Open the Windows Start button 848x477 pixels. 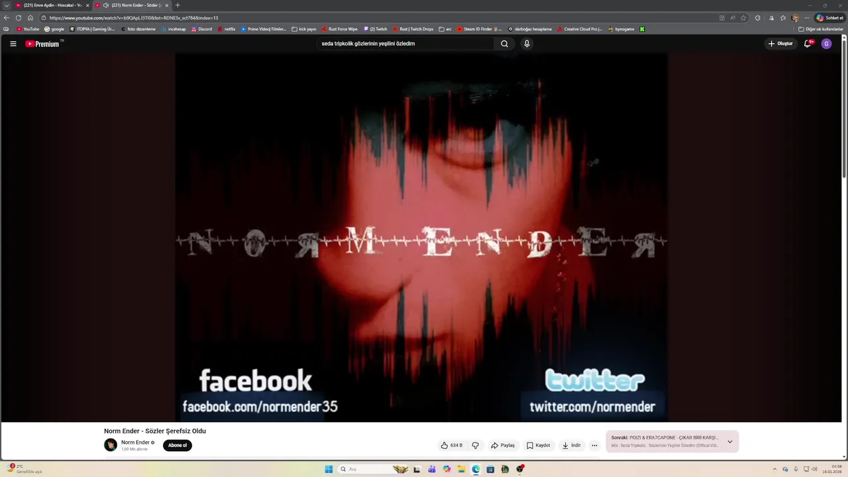pos(329,469)
